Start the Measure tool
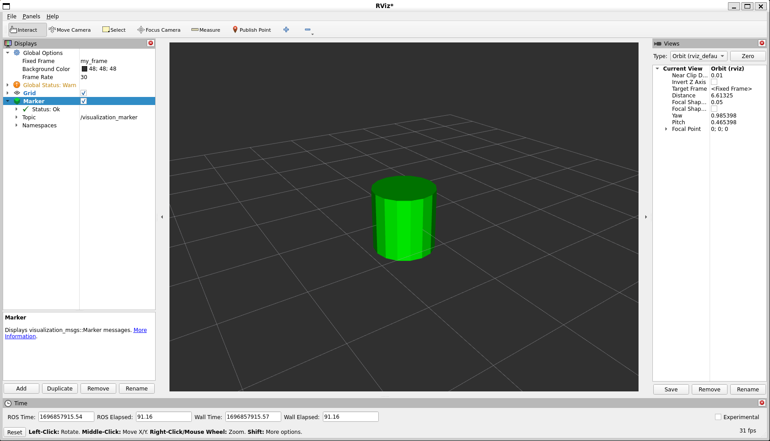 (x=205, y=29)
